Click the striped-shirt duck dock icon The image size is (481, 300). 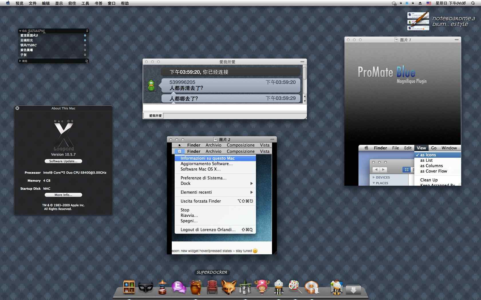[x=279, y=287]
